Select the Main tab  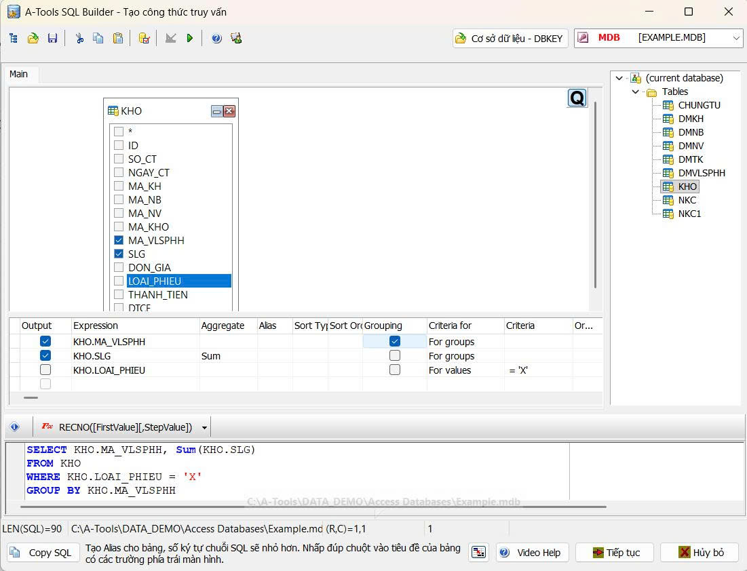click(19, 74)
